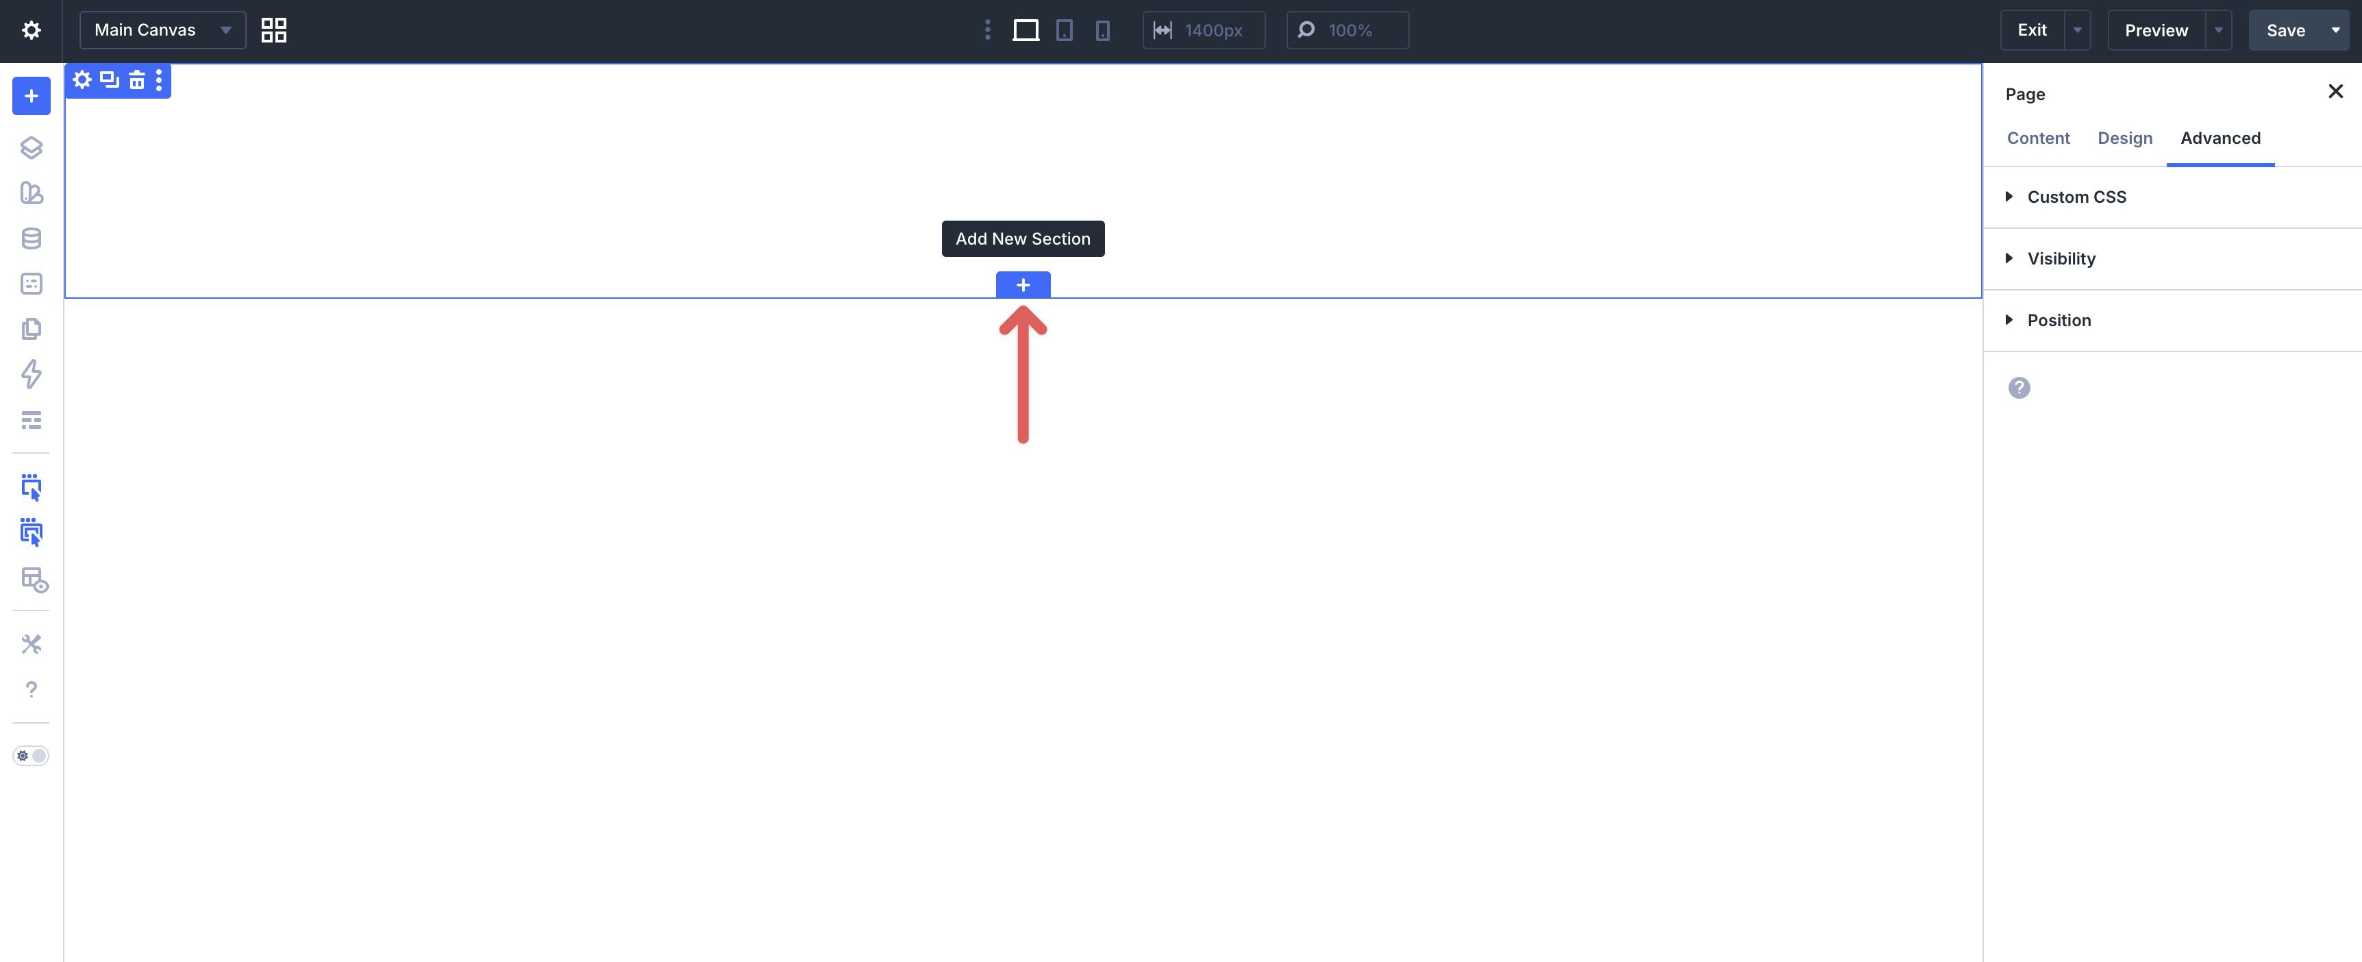This screenshot has height=962, width=2362.
Task: Open the Main Canvas dropdown
Action: [x=162, y=29]
